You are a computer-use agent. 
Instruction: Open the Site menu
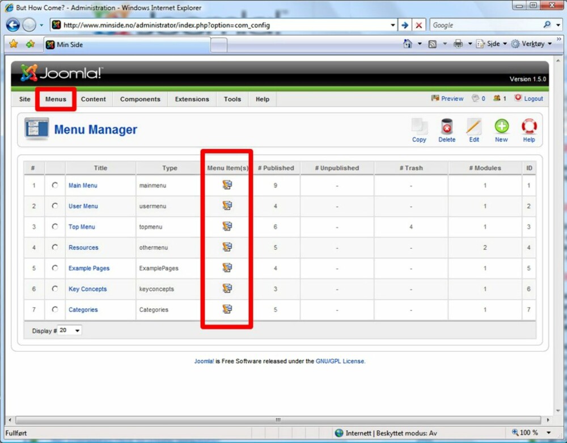click(24, 99)
